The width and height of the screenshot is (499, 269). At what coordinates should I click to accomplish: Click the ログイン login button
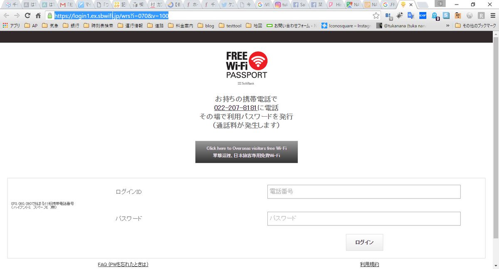coord(364,242)
